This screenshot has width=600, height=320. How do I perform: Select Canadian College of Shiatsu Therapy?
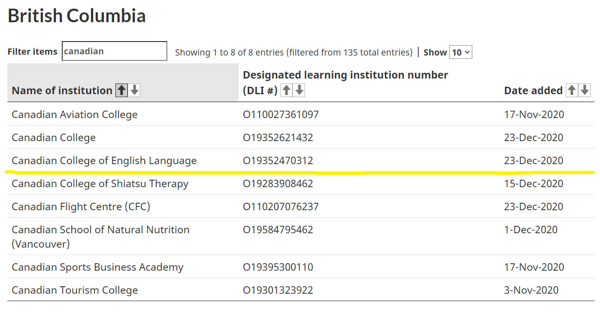pyautogui.click(x=100, y=183)
